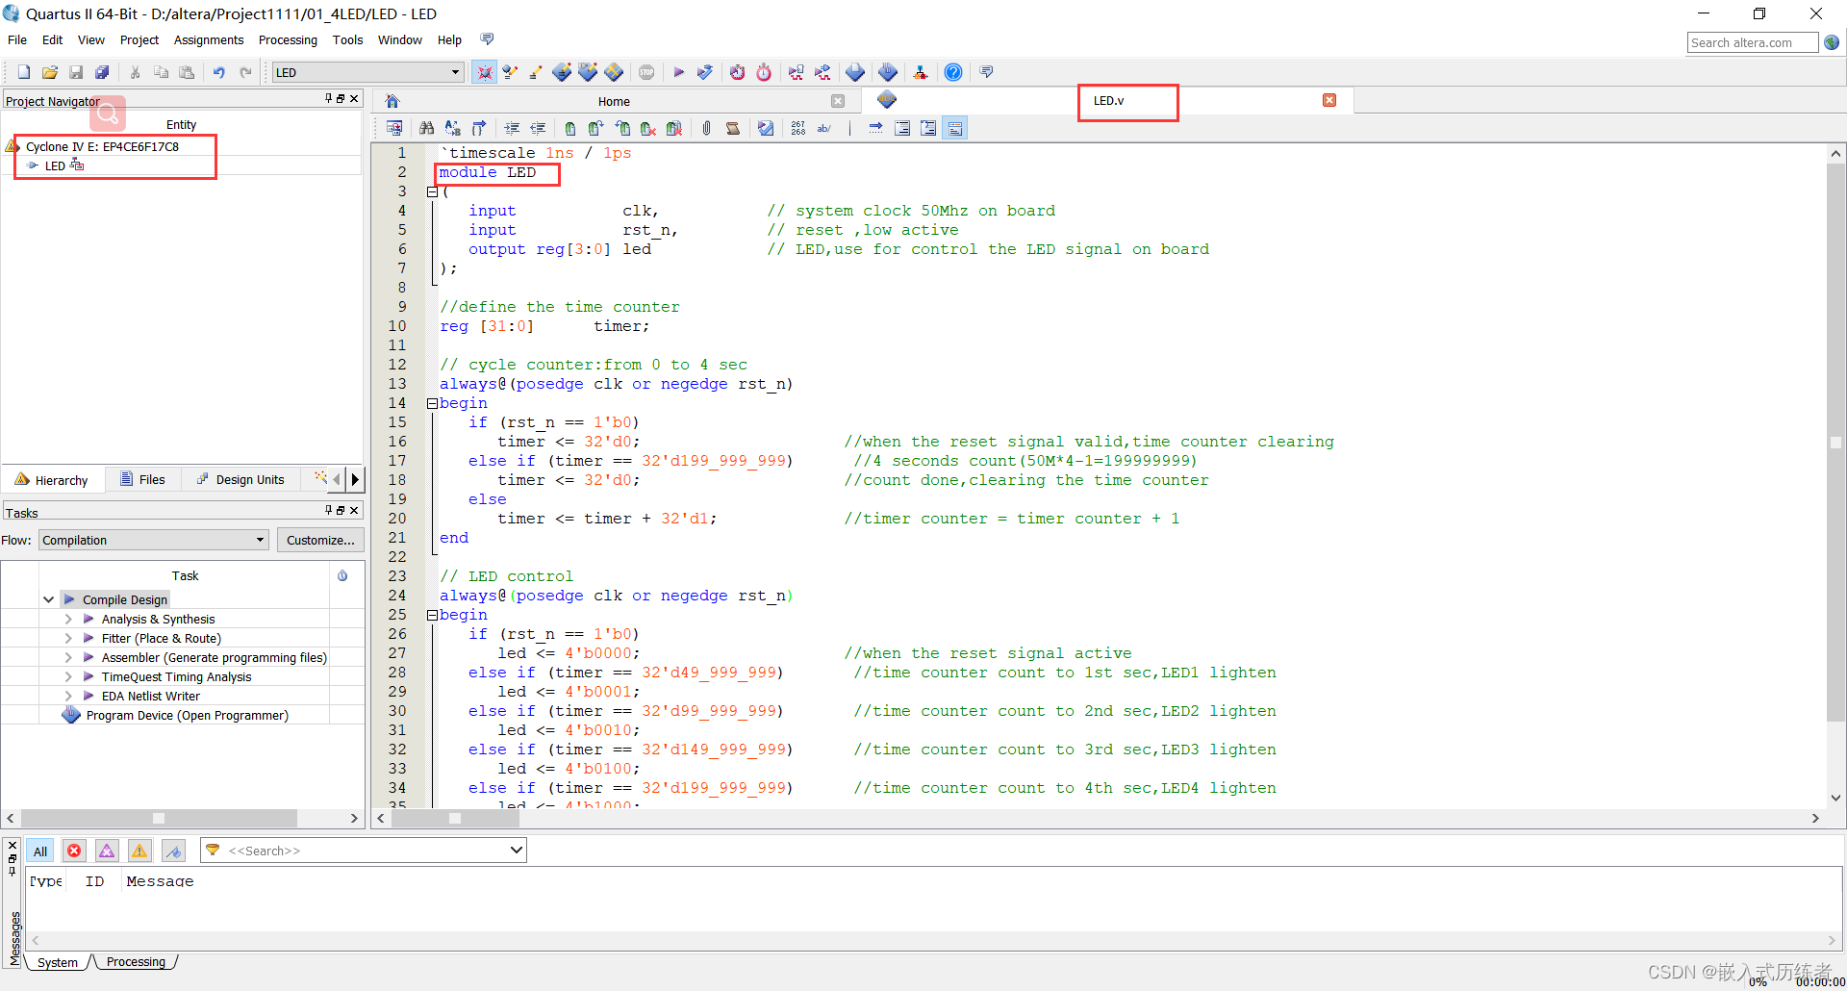Start Analysis & Synthesis icon
1847x991 pixels.
pyautogui.click(x=705, y=72)
